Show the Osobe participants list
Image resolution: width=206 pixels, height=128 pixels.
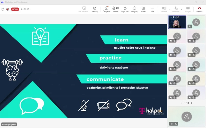click(x=116, y=9)
